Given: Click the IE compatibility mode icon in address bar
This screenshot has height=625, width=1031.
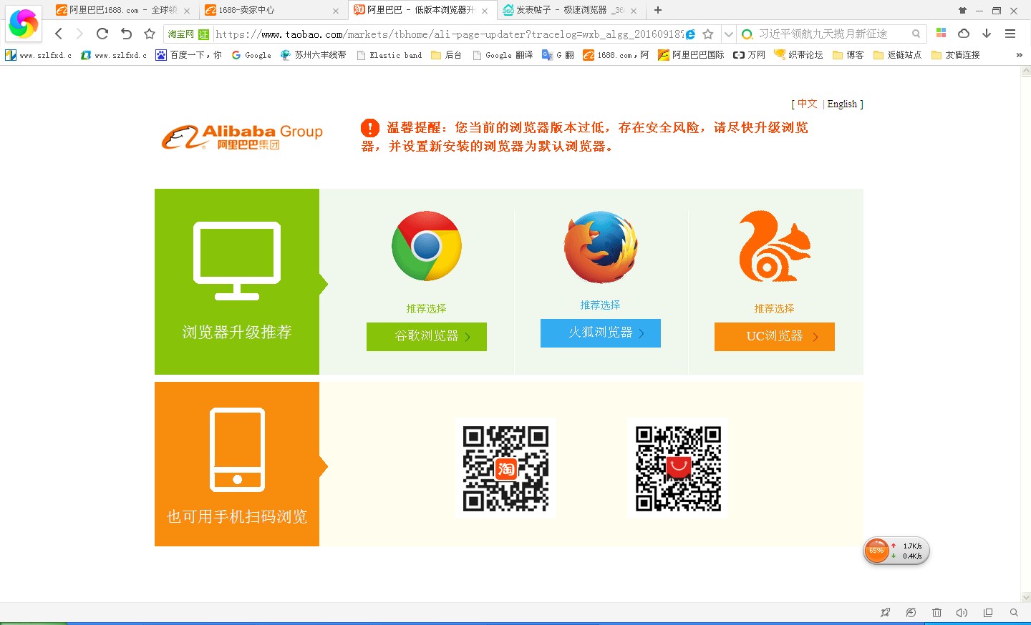Looking at the screenshot, I should [x=691, y=34].
